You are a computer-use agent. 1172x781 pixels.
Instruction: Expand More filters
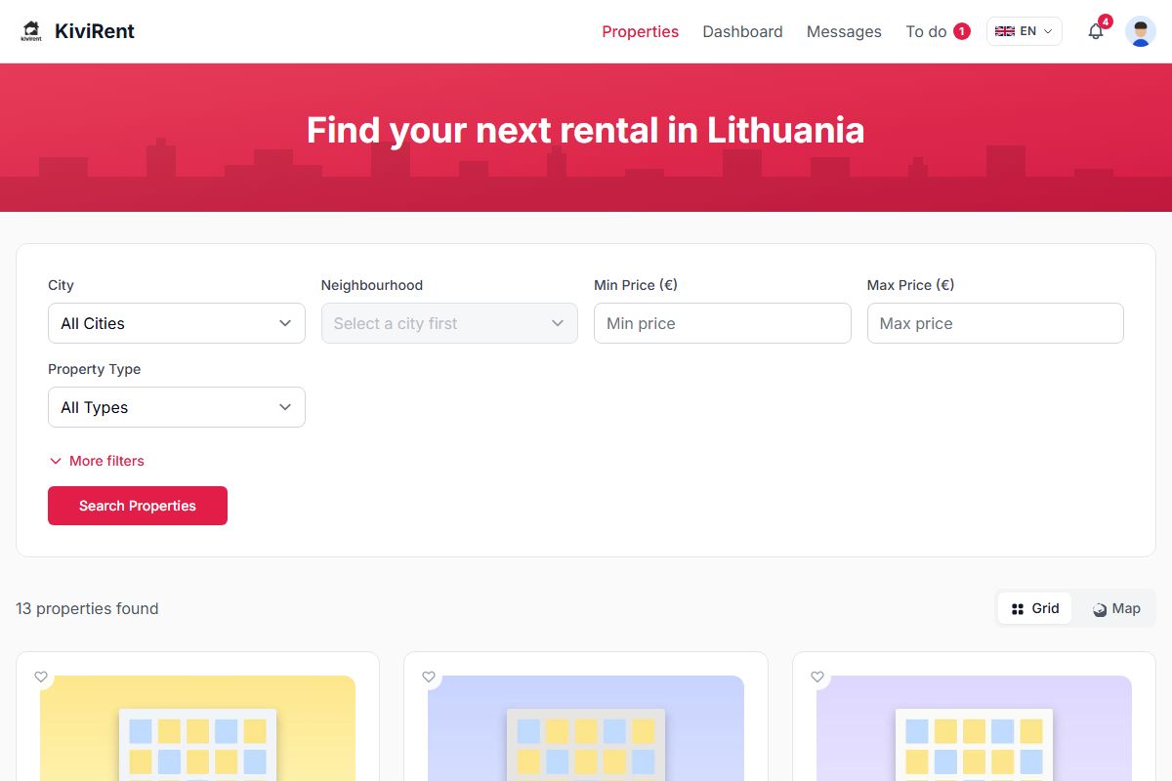[97, 461]
